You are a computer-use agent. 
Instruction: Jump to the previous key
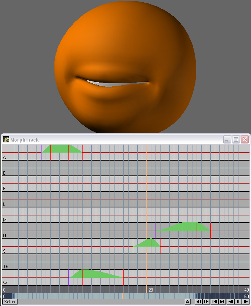coord(214,302)
